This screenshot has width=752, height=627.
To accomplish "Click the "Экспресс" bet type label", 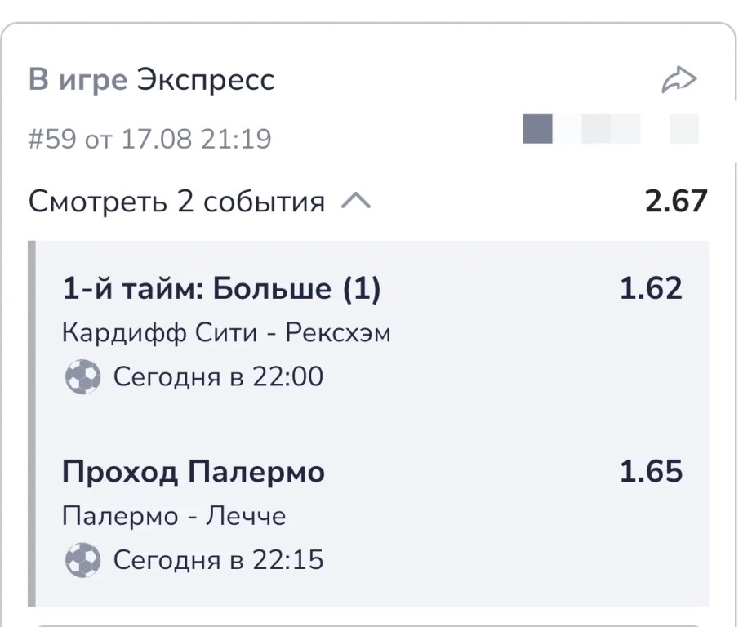I will (206, 79).
